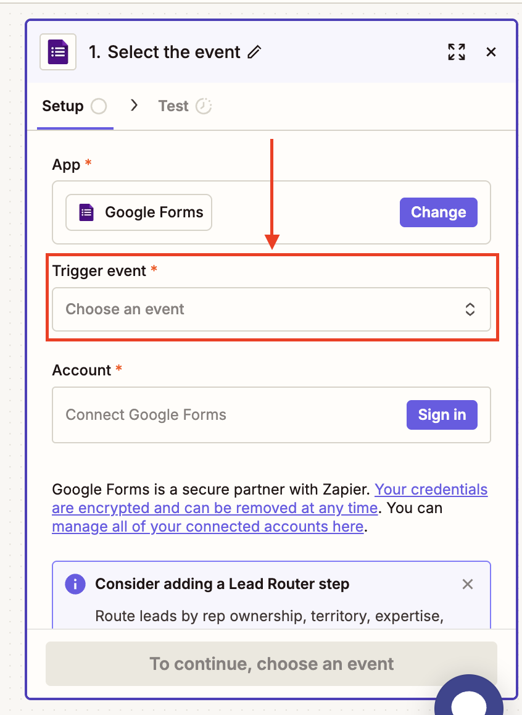Open the Trigger event dropdown

259,309
